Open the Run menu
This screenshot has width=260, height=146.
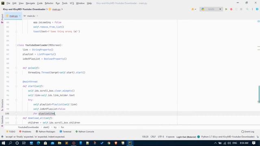(x=58, y=3)
